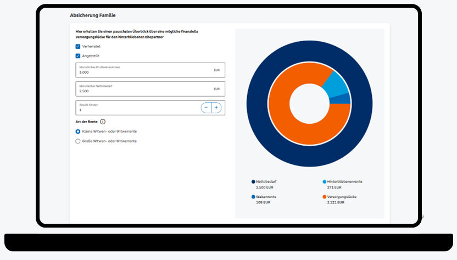Click the info icon beside Art der Rente

[x=103, y=121]
